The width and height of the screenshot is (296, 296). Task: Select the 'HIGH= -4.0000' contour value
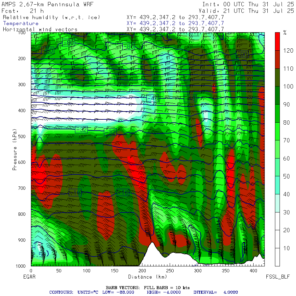[x=164, y=292]
